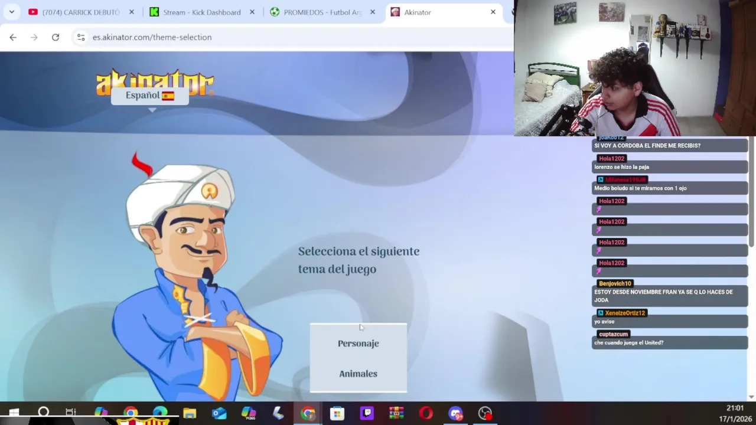The width and height of the screenshot is (756, 425).
Task: Open the first Chrome taskbar icon
Action: [131, 413]
